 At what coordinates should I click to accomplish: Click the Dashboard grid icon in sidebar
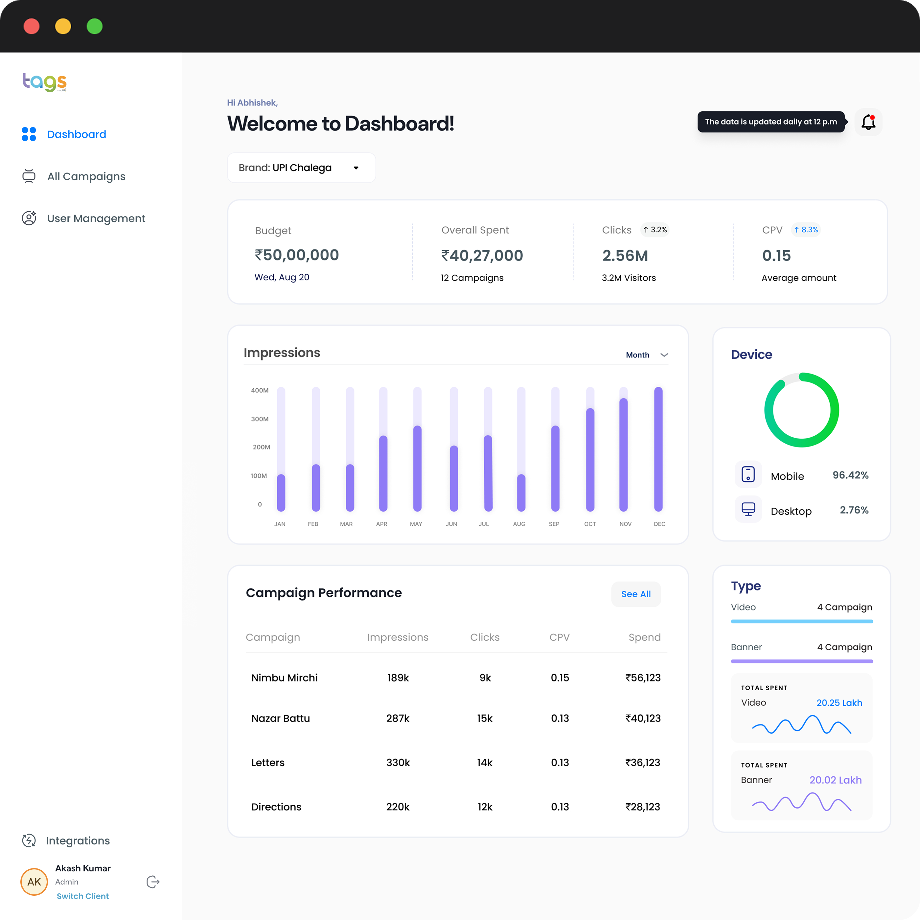(x=29, y=134)
